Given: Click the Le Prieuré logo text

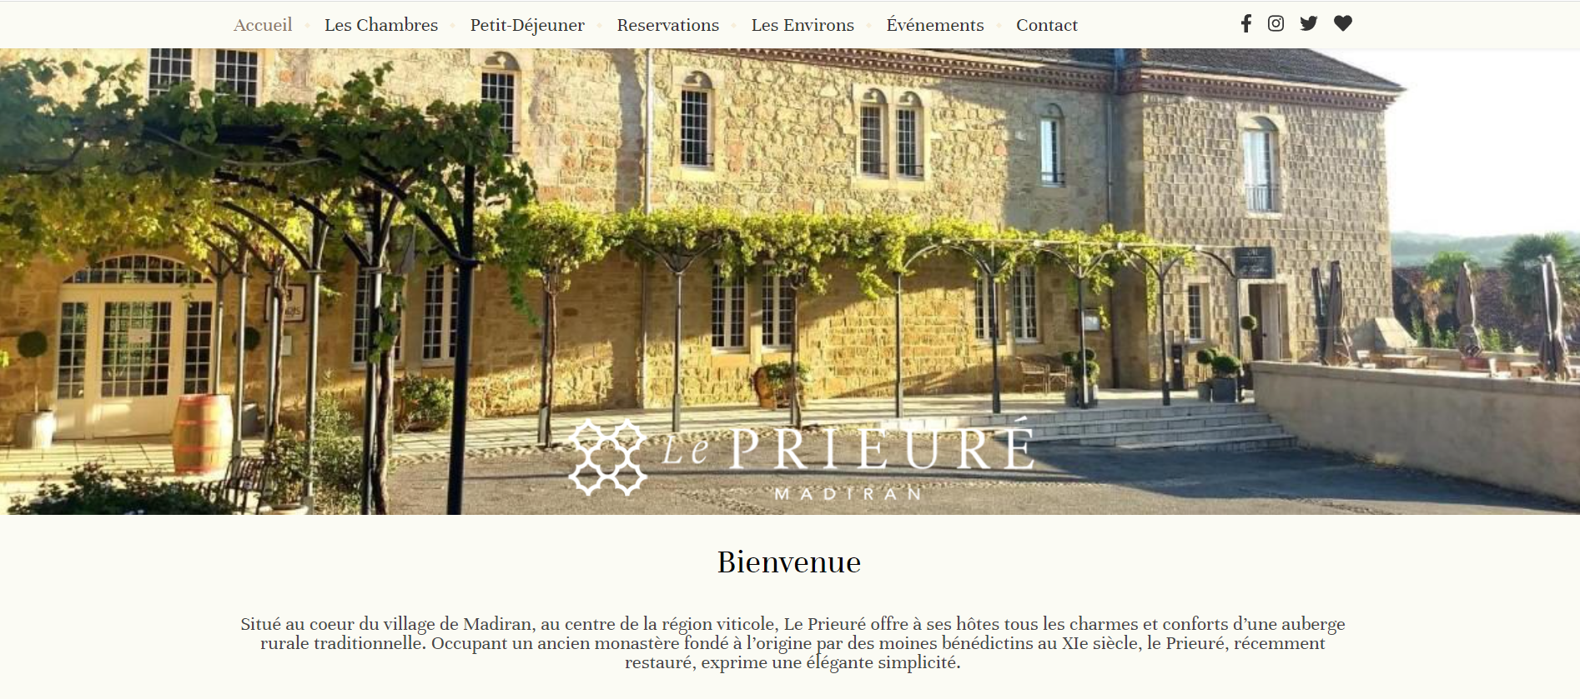Looking at the screenshot, I should 848,447.
